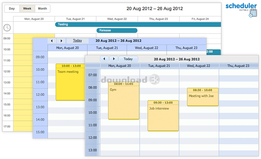Viewport: 261px width, 159px height.
Task: Click the 13:00 time slot in front scheduler
Action: tap(93, 150)
